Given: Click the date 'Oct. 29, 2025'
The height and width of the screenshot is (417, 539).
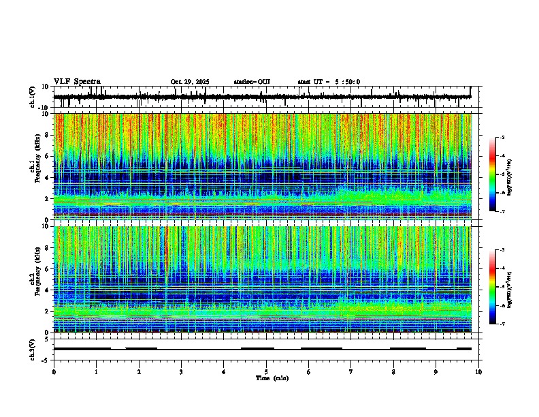Looking at the screenshot, I should tap(190, 82).
